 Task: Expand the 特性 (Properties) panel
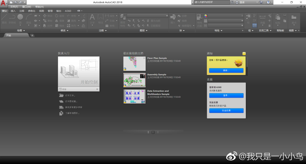218,30
